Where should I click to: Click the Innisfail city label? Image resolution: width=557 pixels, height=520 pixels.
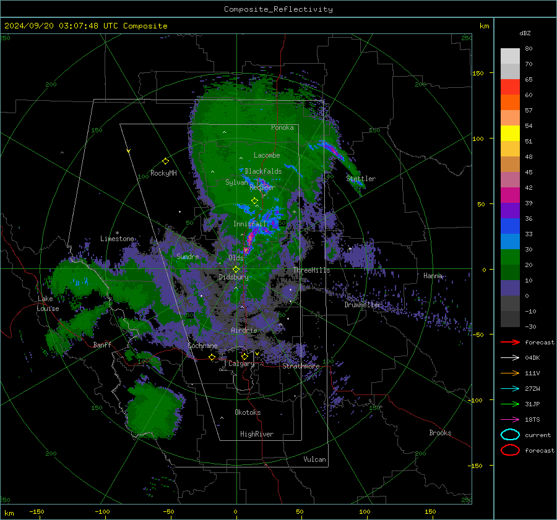point(249,224)
